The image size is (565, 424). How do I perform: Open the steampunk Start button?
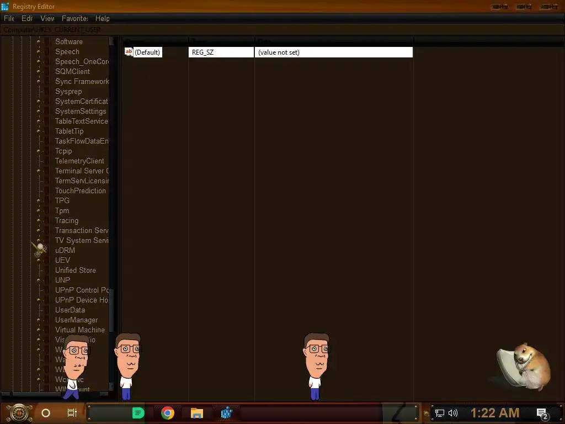pos(19,413)
